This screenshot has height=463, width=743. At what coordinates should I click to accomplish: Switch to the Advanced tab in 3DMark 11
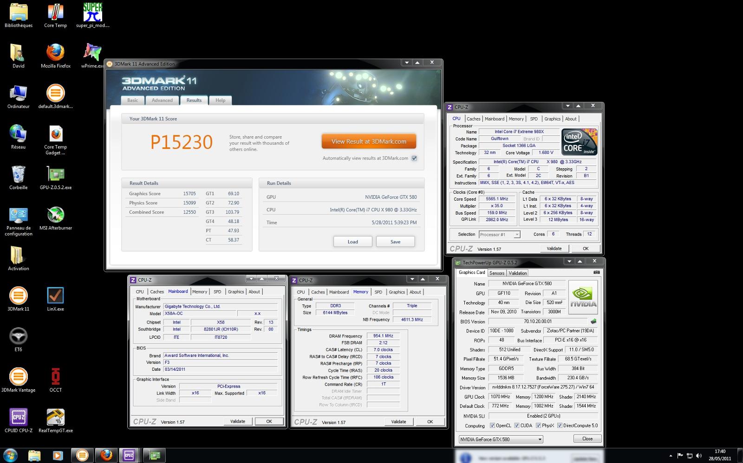[162, 100]
